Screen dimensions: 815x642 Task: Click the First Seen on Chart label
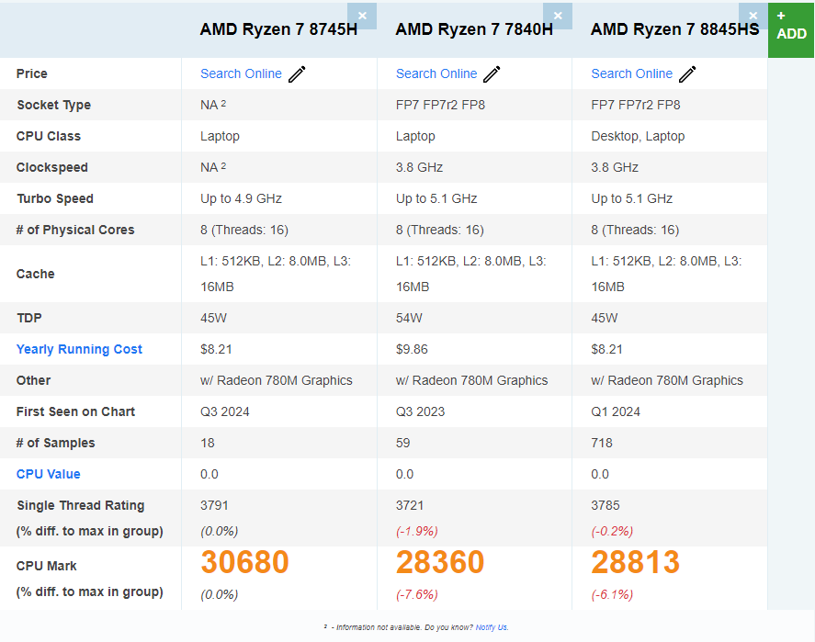75,411
